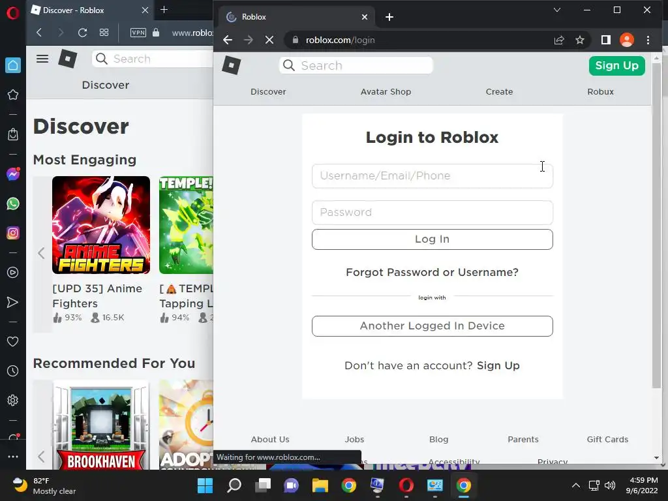This screenshot has height=501, width=668.
Task: Select Discover in Opera Roblox window
Action: 106,85
